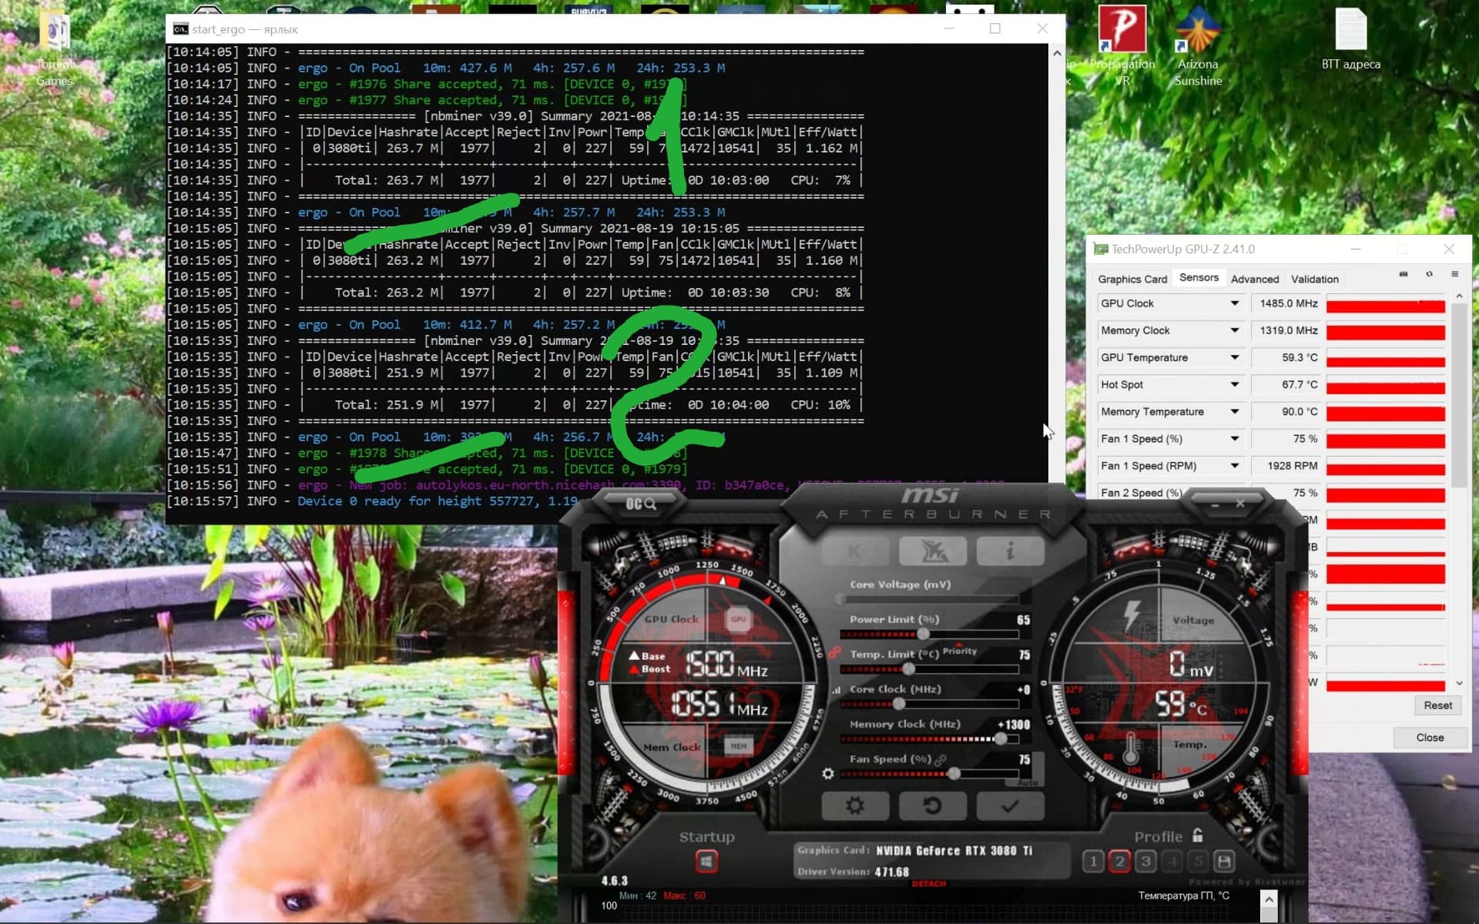1479x924 pixels.
Task: Click the Memory Clock slider handle
Action: [x=1000, y=738]
